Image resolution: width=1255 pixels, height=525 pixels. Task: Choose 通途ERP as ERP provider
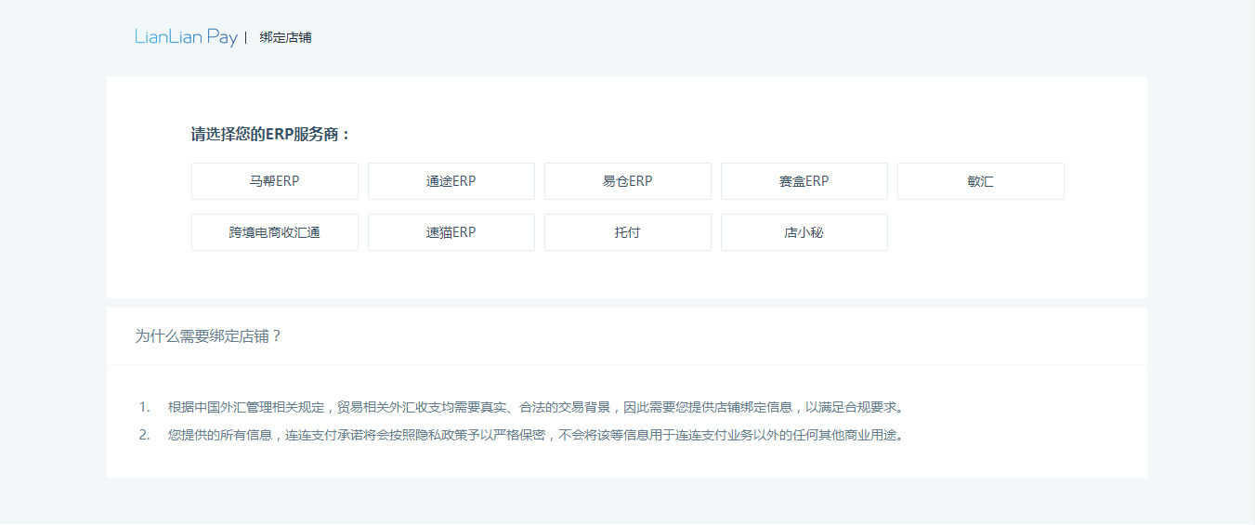tap(451, 181)
